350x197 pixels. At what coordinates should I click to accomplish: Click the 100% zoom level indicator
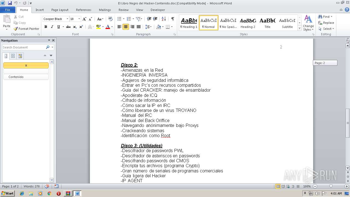pyautogui.click(x=307, y=186)
